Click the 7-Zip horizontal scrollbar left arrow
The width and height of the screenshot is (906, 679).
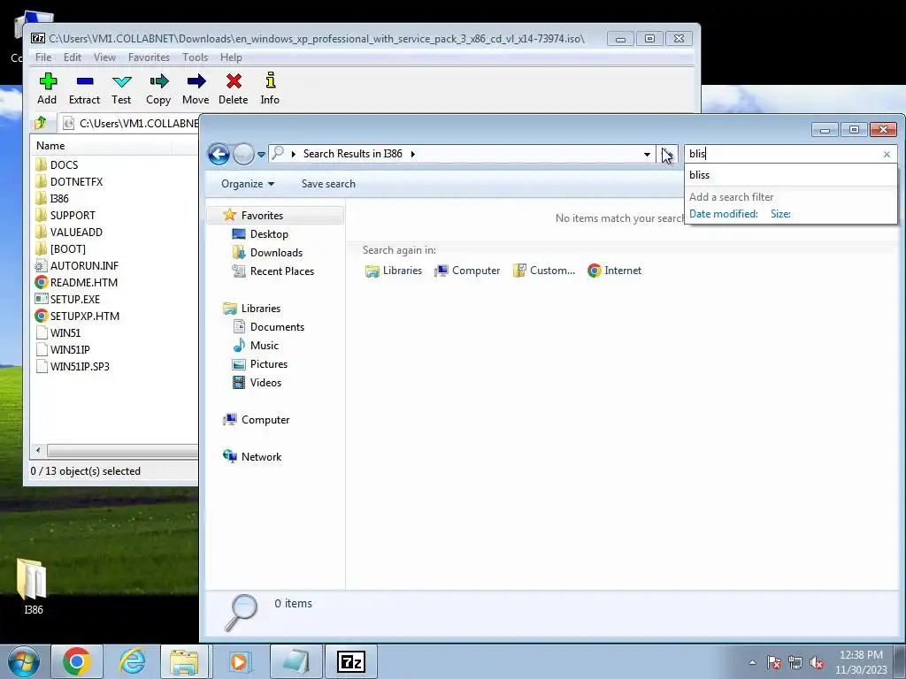coord(38,450)
